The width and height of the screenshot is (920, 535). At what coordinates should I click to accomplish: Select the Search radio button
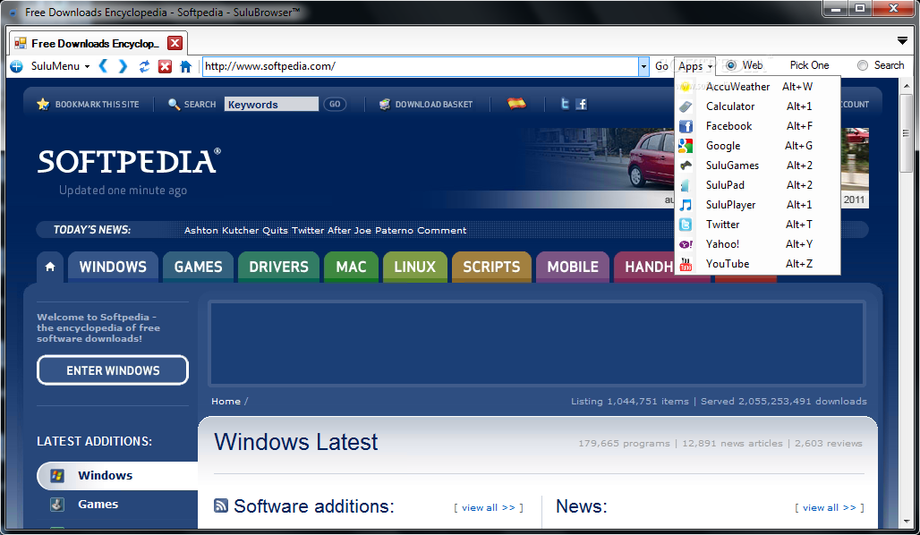tap(863, 65)
